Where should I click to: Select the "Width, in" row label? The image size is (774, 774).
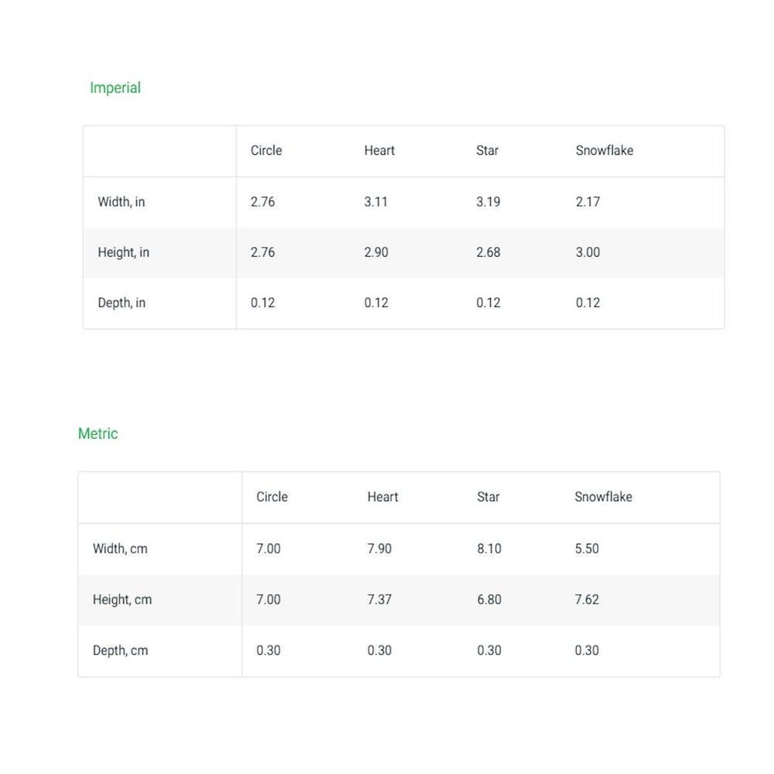click(x=121, y=202)
